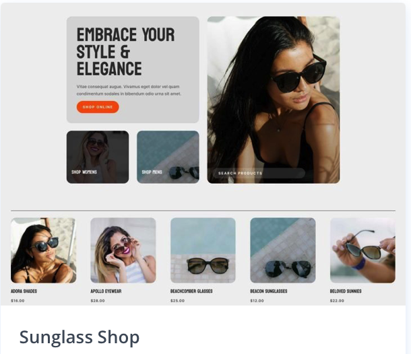Select the Apollo Eyewear product image
The image size is (411, 354).
tap(123, 250)
